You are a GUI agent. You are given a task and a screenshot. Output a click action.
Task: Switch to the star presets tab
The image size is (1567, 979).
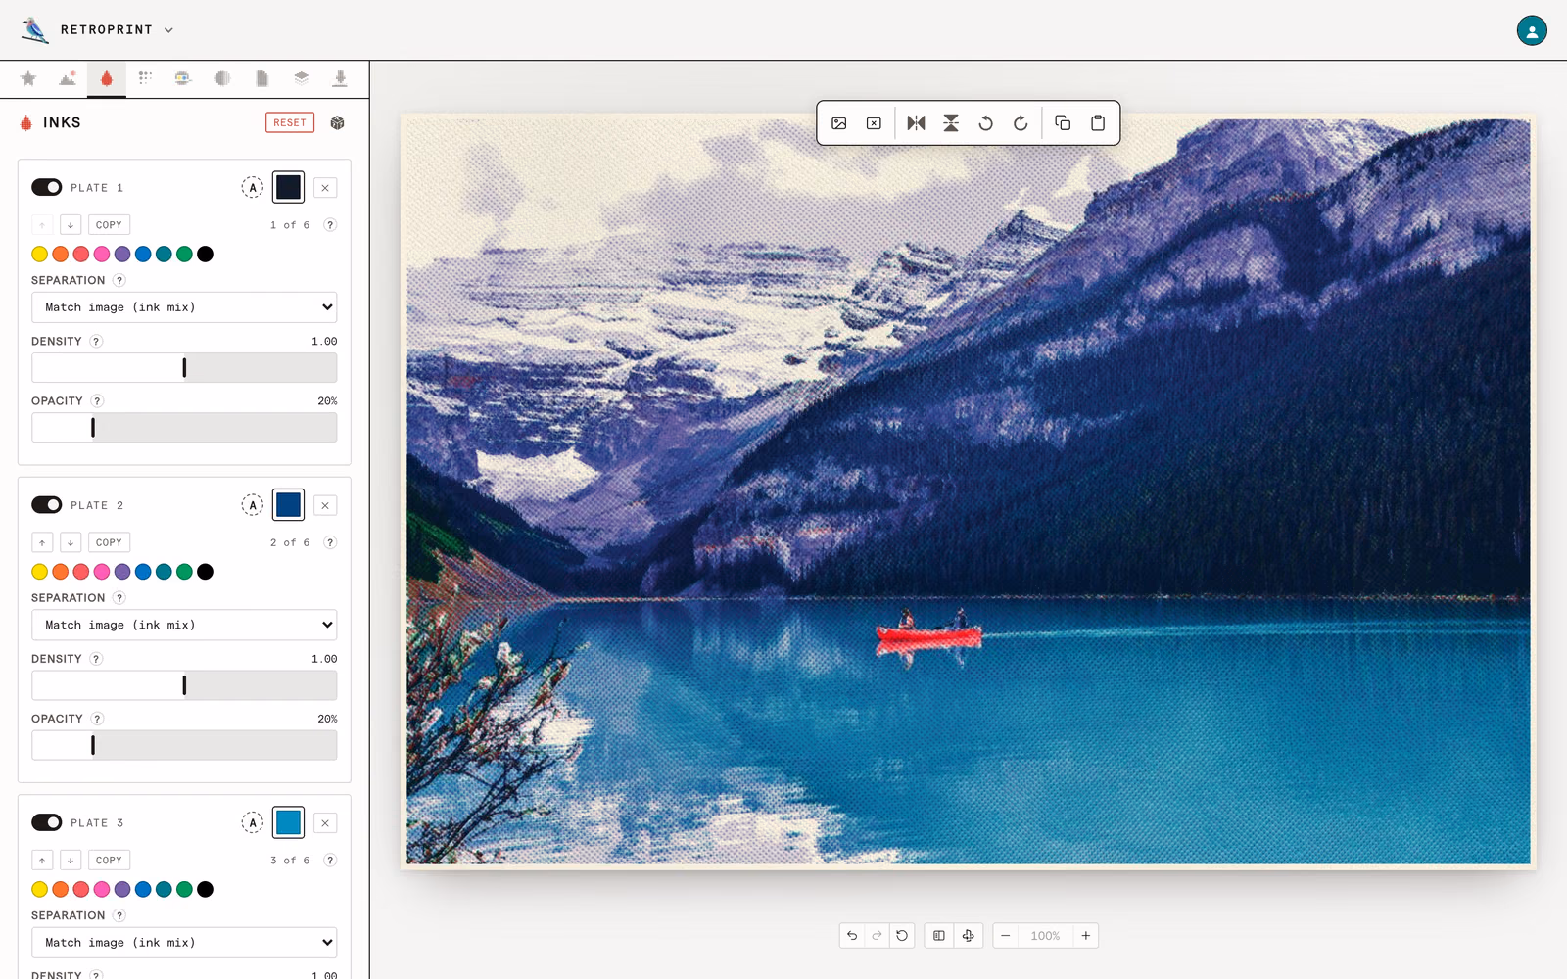click(x=28, y=78)
